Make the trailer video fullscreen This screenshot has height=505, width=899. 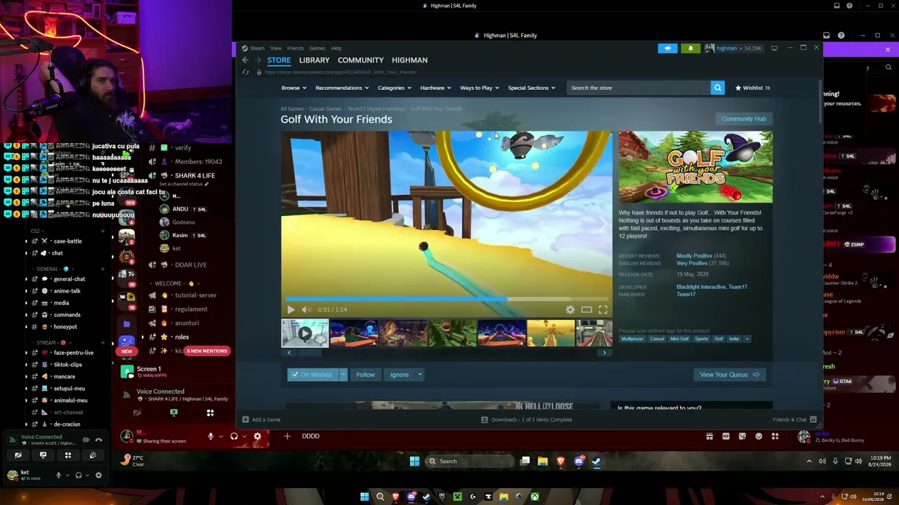603,309
